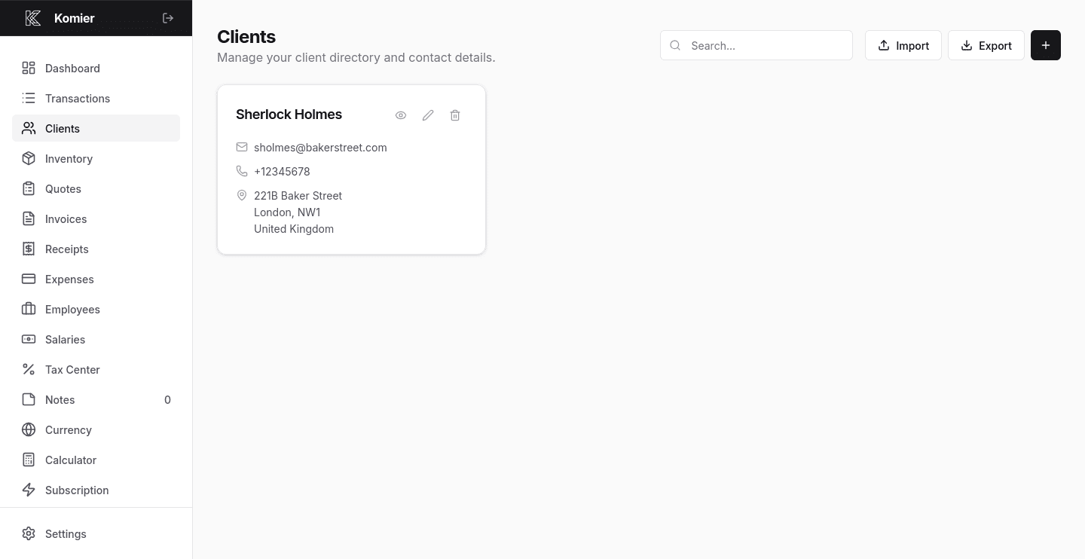Click inside the Search field
1085x559 pixels.
(756, 45)
